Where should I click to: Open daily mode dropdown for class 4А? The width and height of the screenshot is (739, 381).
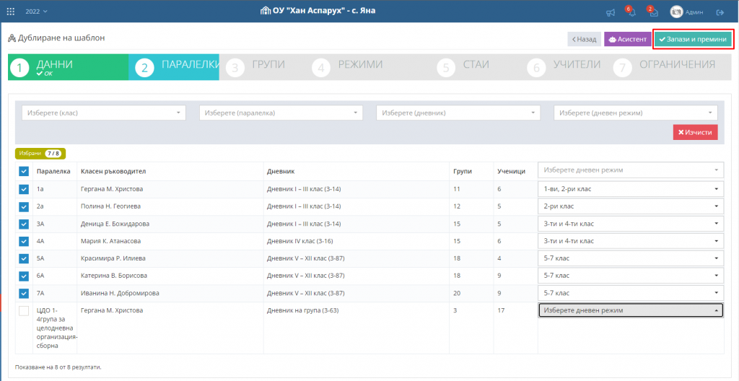point(630,241)
